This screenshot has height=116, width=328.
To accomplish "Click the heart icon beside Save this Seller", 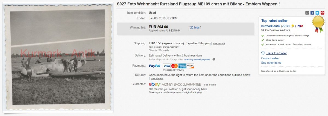I will [x=263, y=53].
